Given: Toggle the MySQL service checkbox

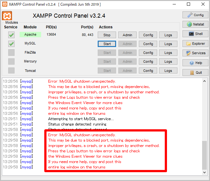Looking at the screenshot, I should (x=11, y=44).
